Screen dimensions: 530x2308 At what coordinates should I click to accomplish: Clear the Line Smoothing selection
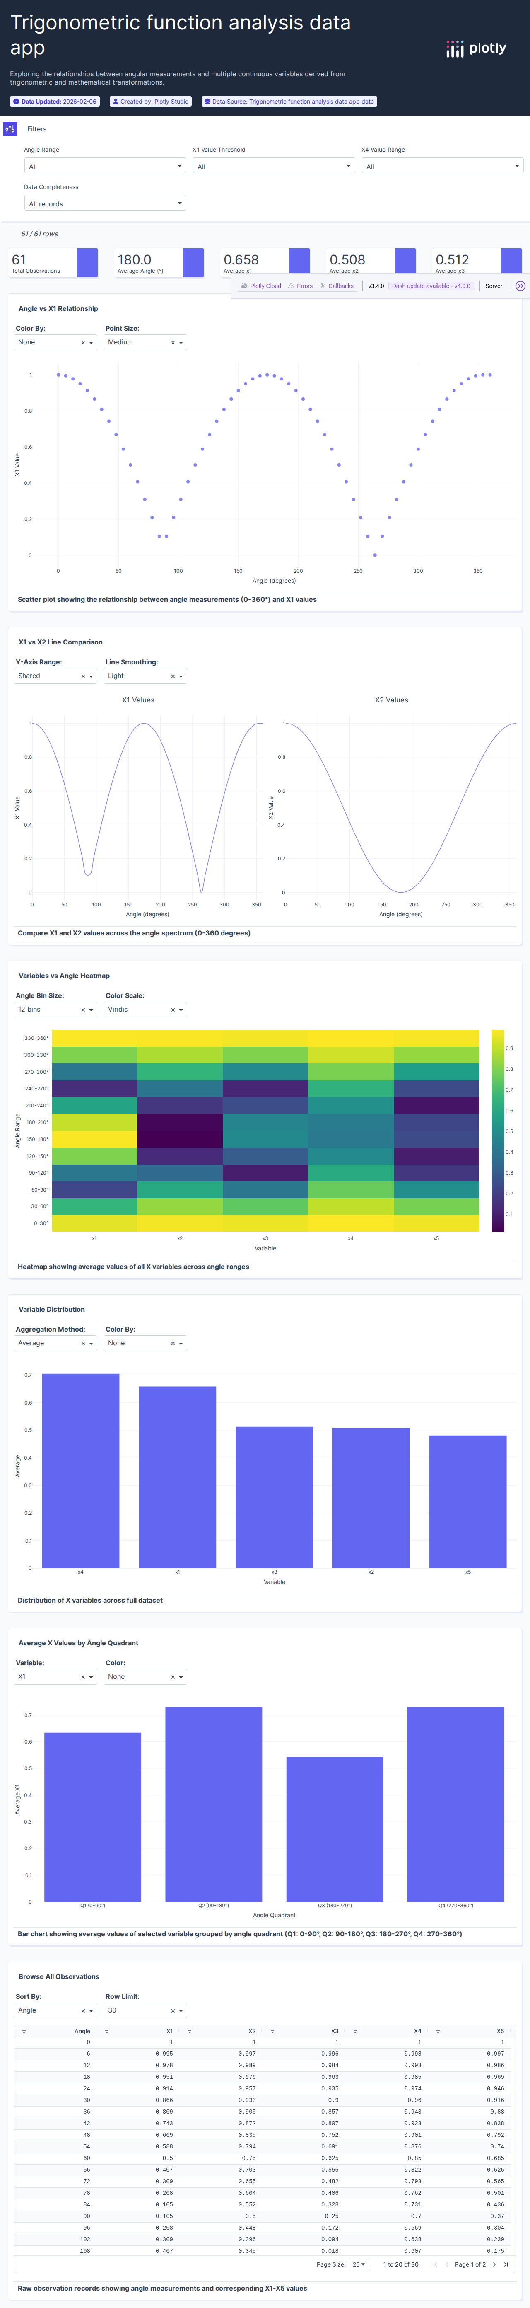point(173,676)
